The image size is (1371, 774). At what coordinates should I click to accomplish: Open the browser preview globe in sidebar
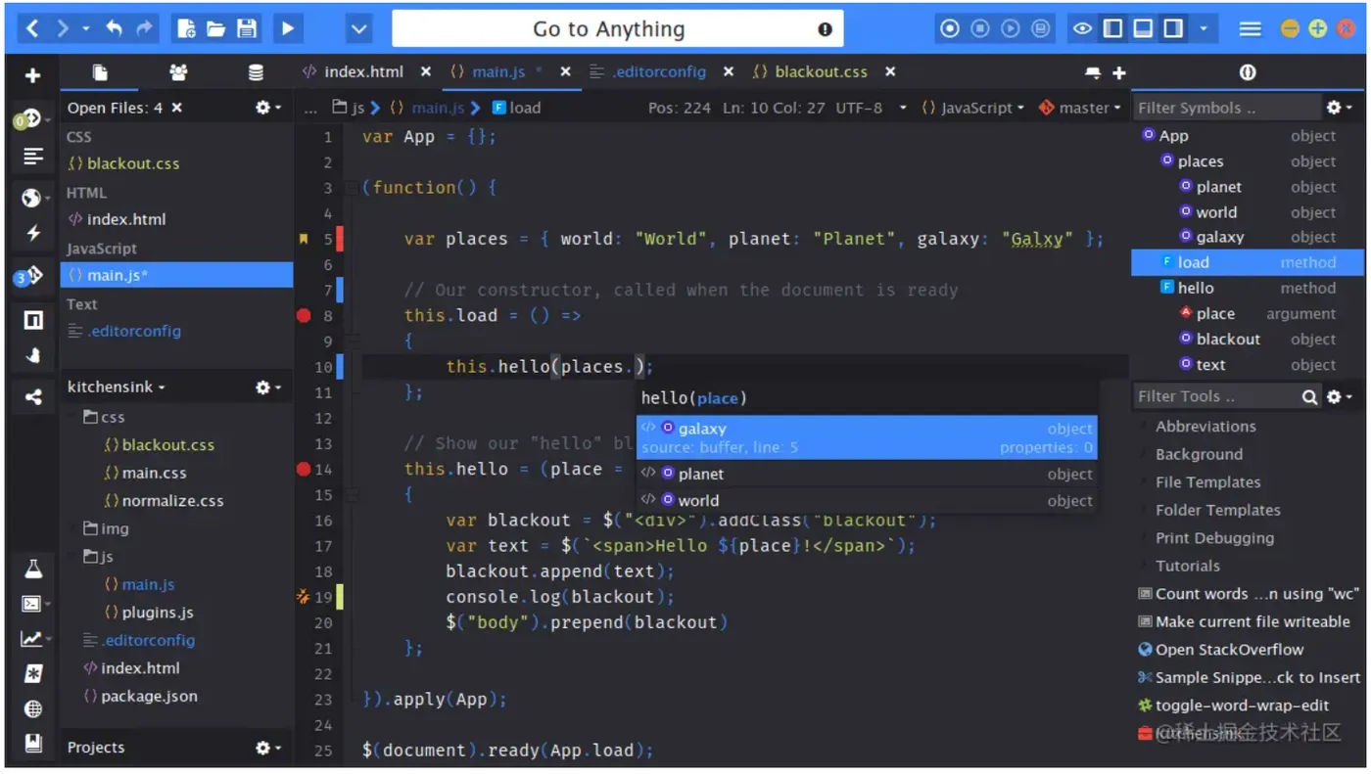[x=30, y=198]
